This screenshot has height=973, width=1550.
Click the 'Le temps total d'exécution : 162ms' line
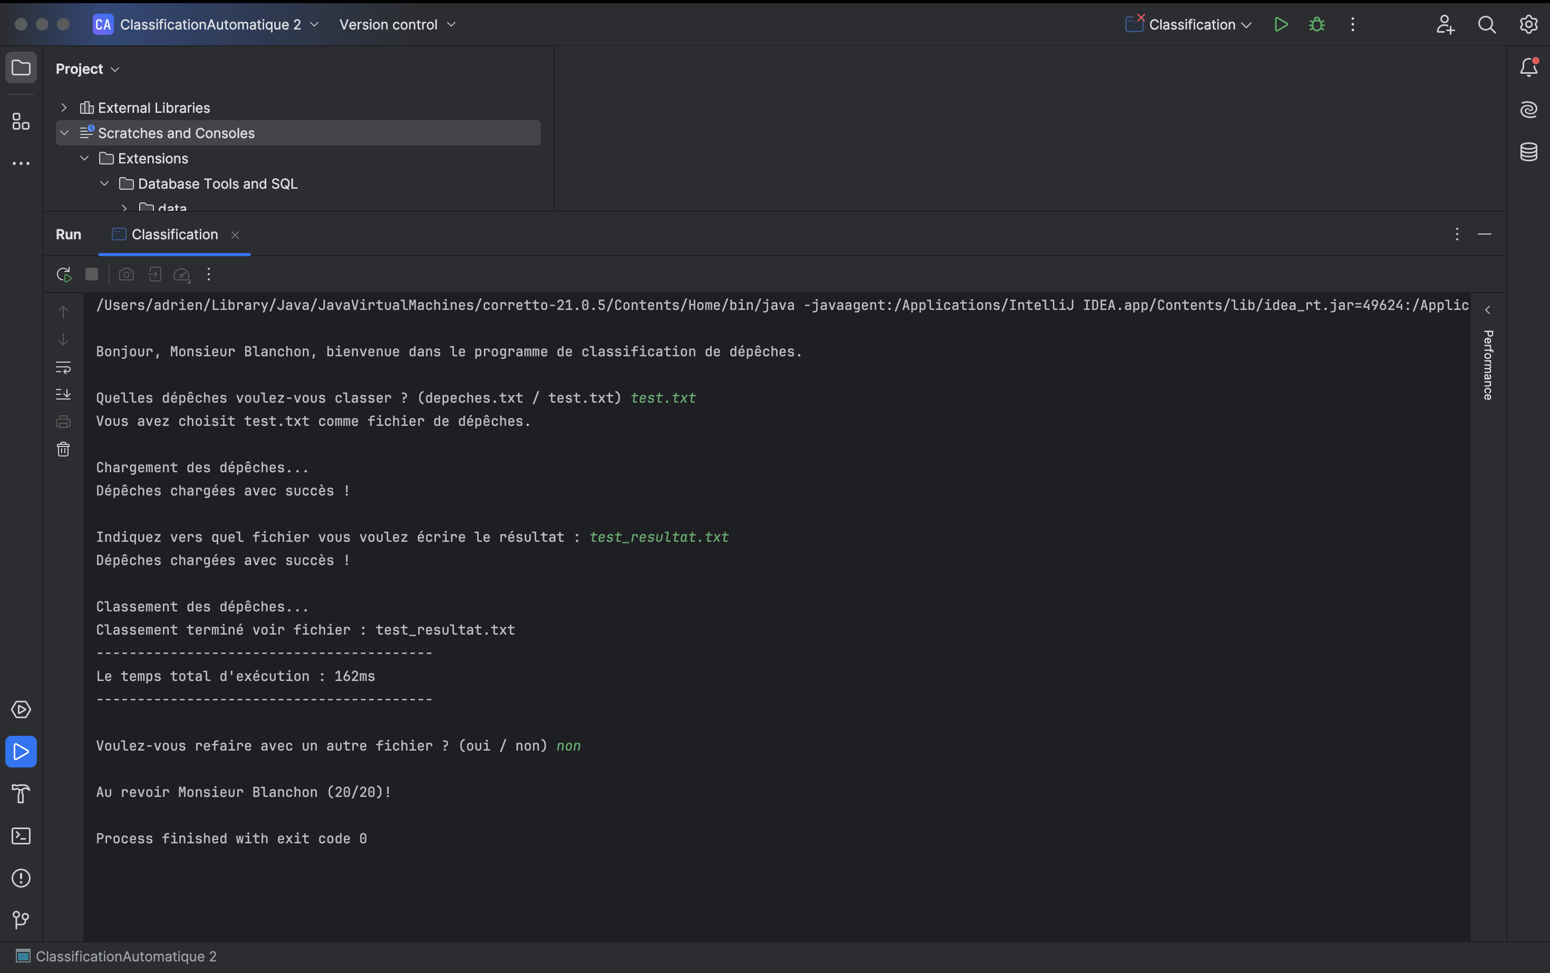click(x=236, y=676)
